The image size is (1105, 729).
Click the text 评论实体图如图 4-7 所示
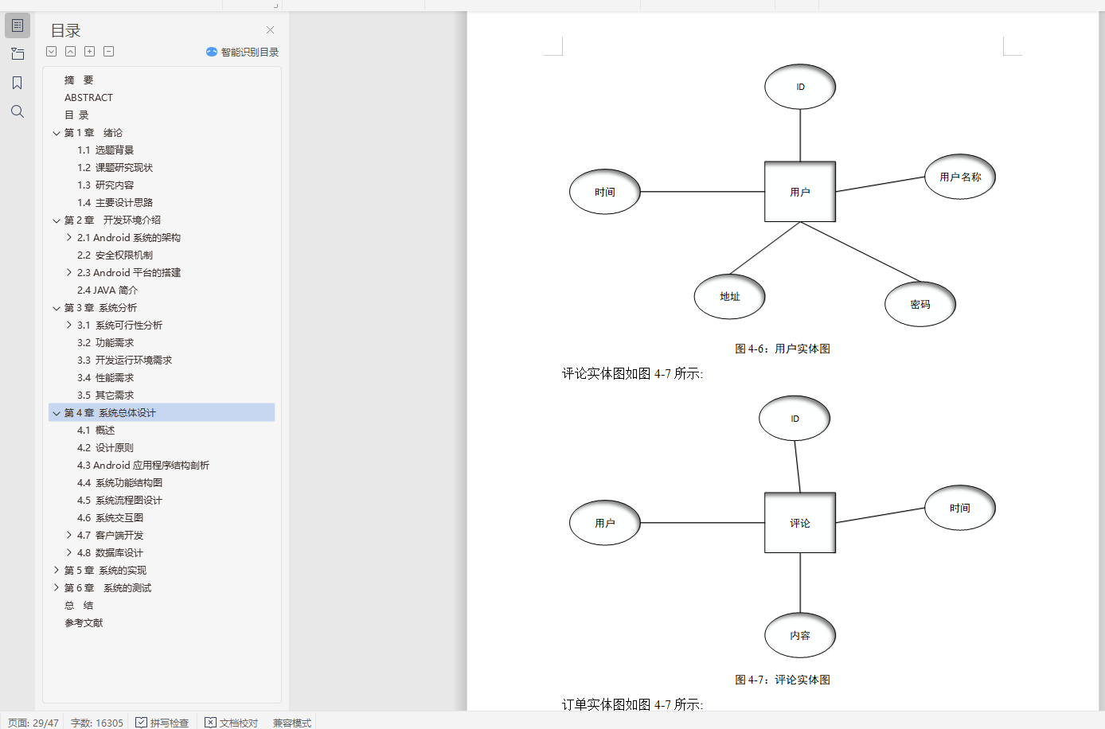pyautogui.click(x=633, y=374)
